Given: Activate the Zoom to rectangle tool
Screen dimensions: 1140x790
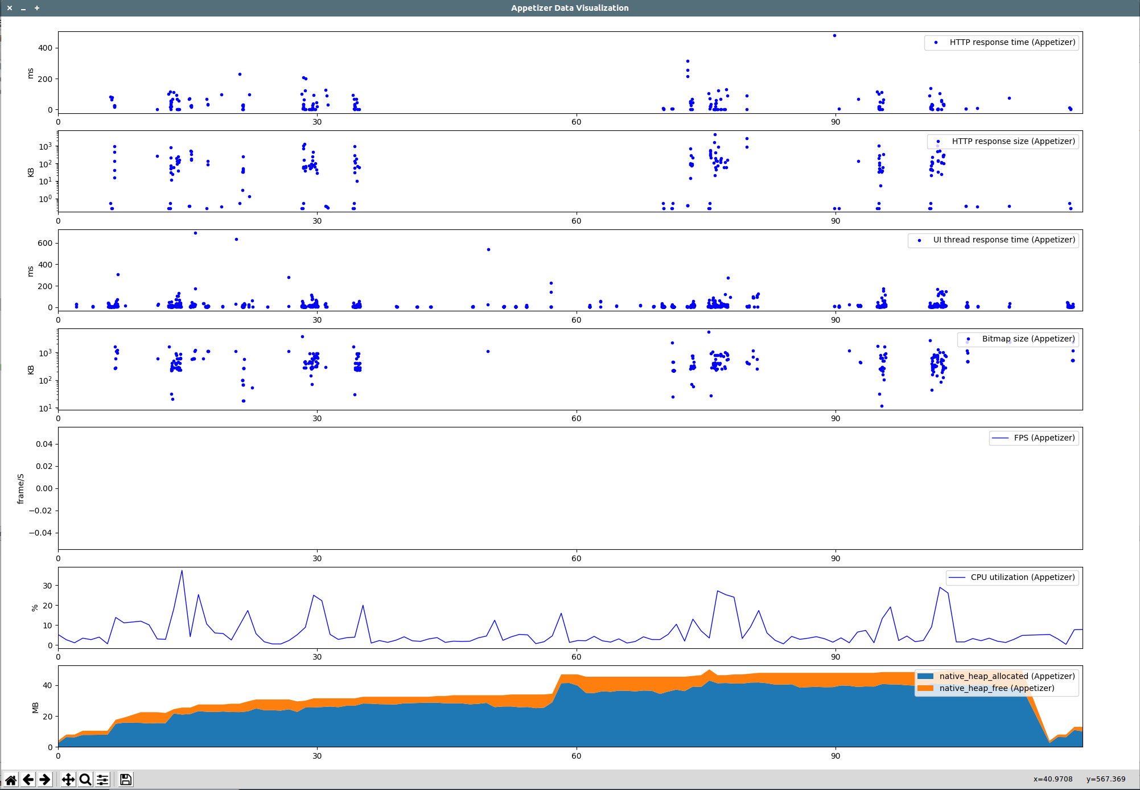Looking at the screenshot, I should click(x=85, y=779).
